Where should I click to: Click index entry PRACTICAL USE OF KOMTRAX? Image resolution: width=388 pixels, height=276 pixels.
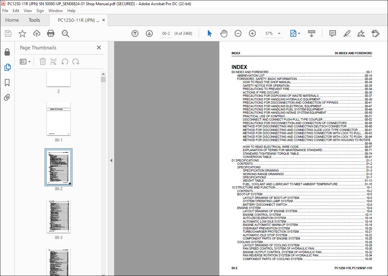click(x=264, y=116)
